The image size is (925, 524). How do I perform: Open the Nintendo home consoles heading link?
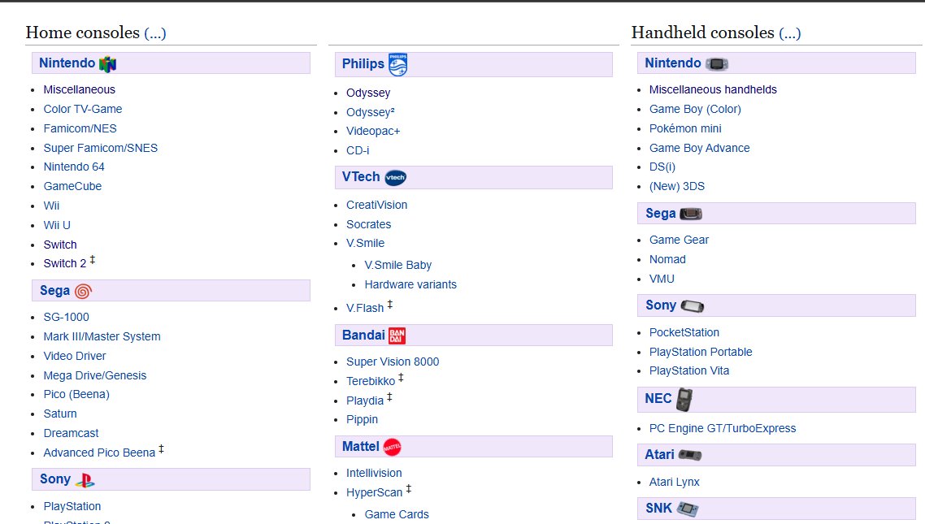(x=67, y=63)
